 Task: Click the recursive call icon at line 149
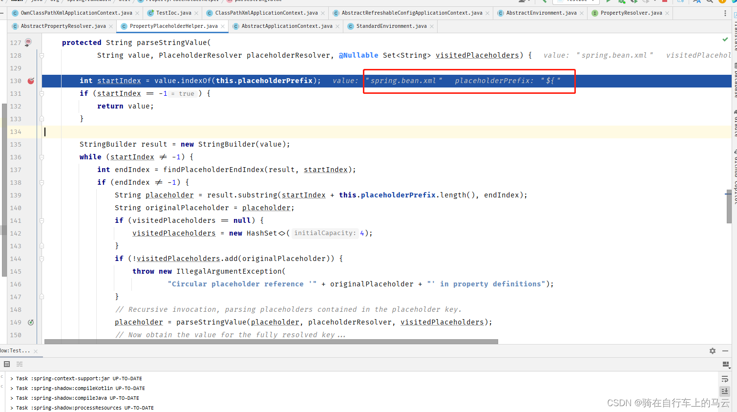pos(31,322)
